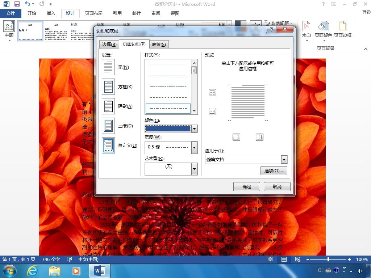Image resolution: width=371 pixels, height=278 pixels.
Task: Open the 引用 references tab
Action: click(117, 13)
